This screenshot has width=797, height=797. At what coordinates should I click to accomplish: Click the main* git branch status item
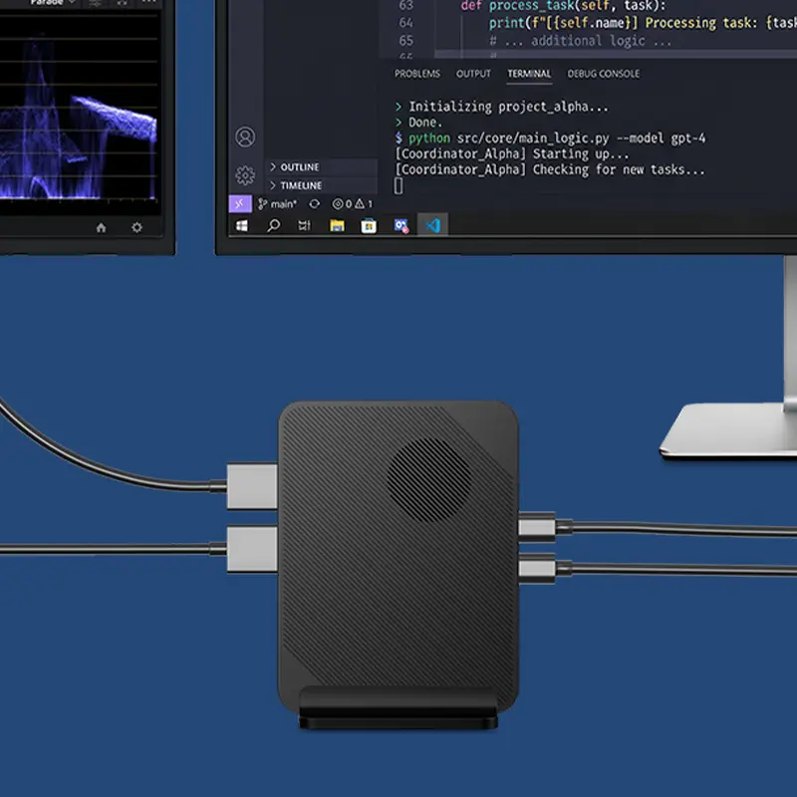tap(278, 204)
